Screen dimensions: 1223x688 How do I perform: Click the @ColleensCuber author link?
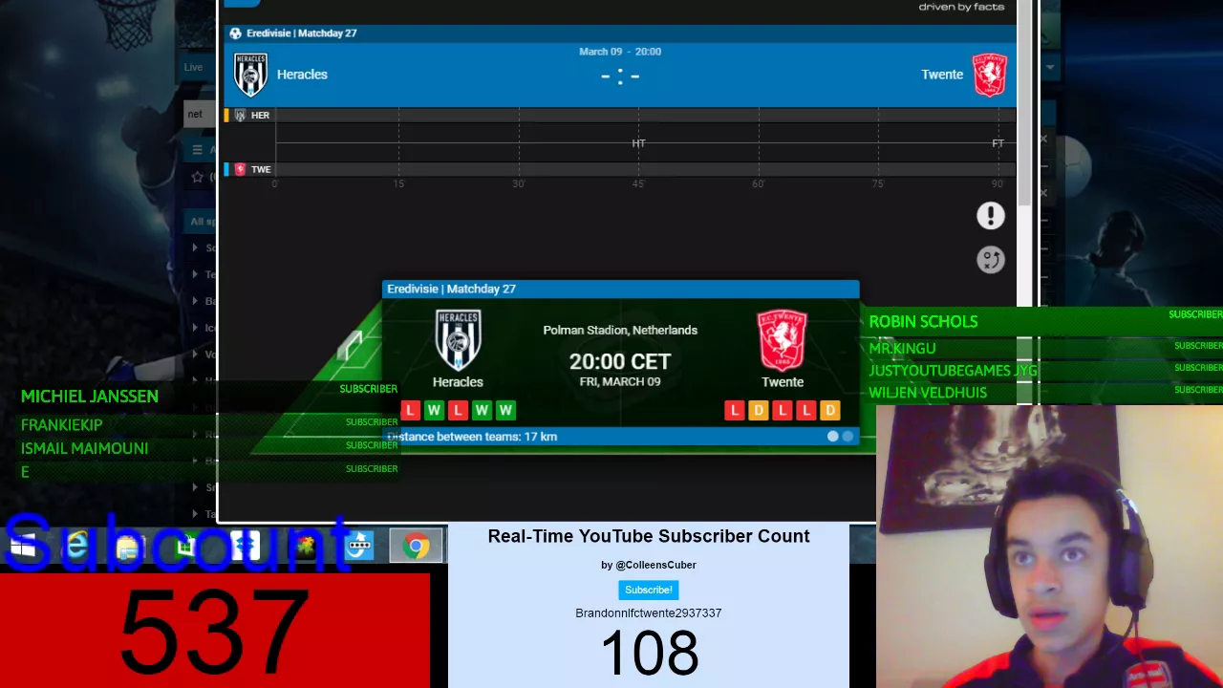pyautogui.click(x=655, y=565)
